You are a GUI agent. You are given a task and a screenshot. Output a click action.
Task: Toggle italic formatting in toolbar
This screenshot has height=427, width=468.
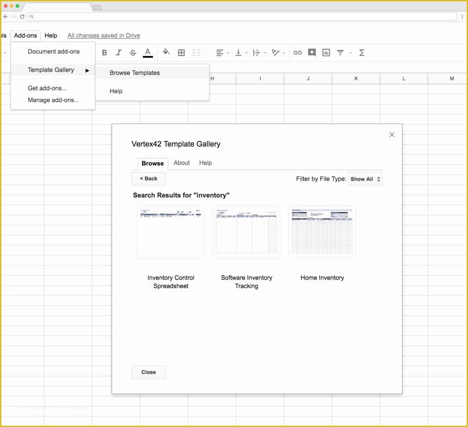(118, 52)
